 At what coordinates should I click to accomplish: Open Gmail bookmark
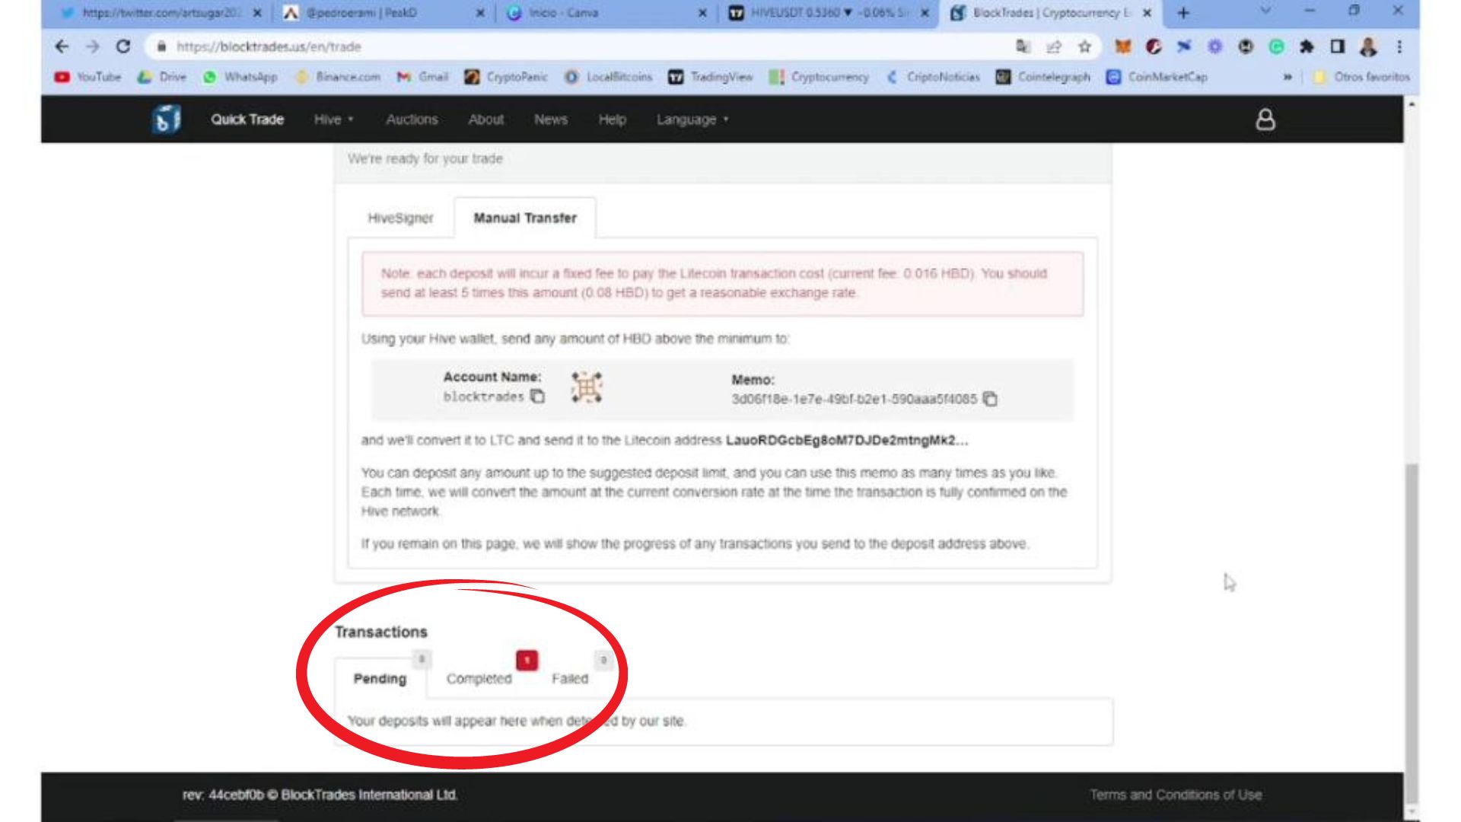(422, 77)
